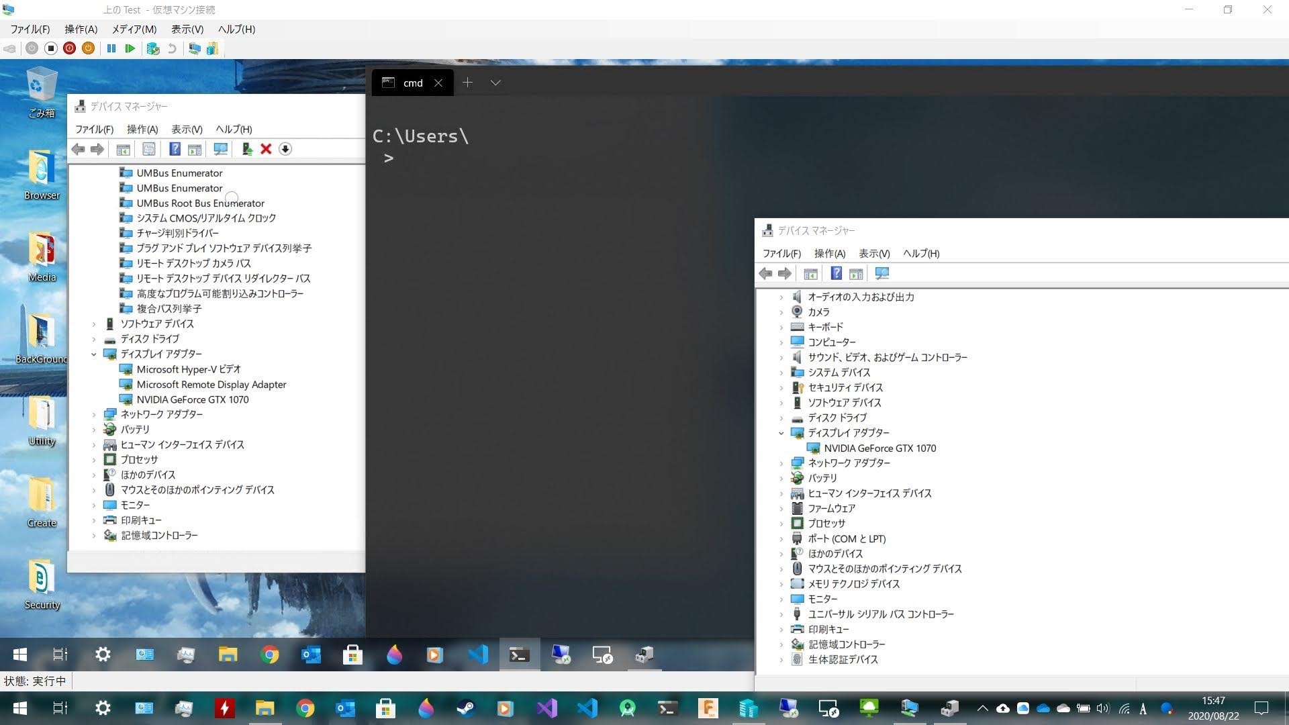Open the 操作(A) menu in Device Manager

click(142, 129)
